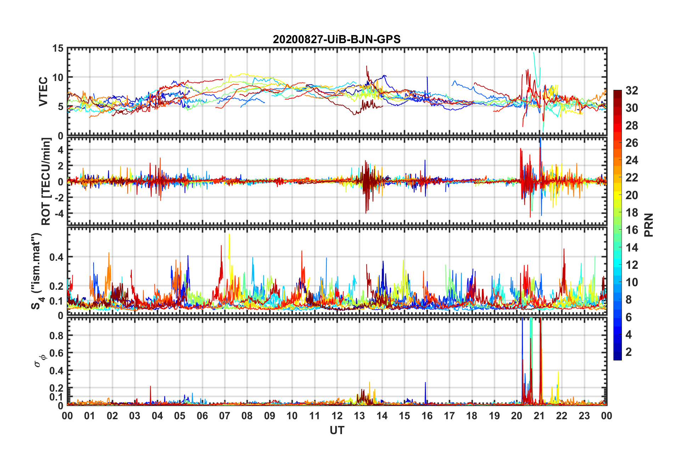Select the "13" UT axis tick label
The height and width of the screenshot is (450, 674).
pyautogui.click(x=359, y=416)
